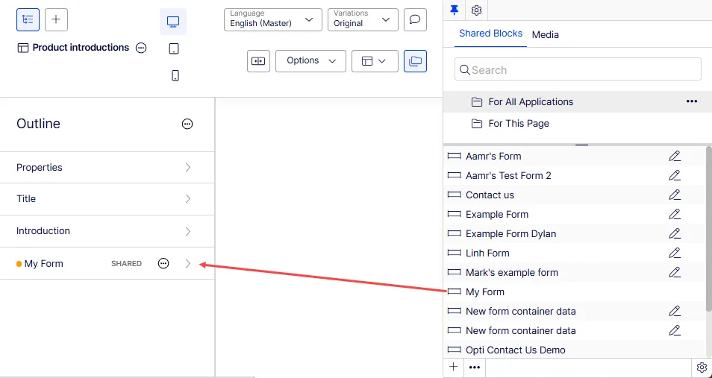Select Example Form block name
712x378 pixels.
(x=497, y=214)
